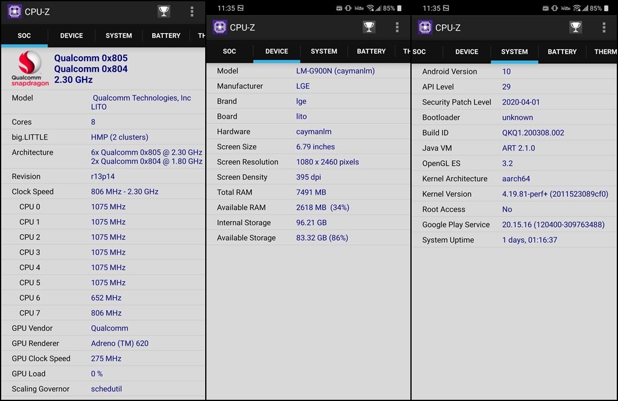The height and width of the screenshot is (401, 618).
Task: Click Build ID 'QKQ1.200308.002'
Action: pyautogui.click(x=533, y=133)
